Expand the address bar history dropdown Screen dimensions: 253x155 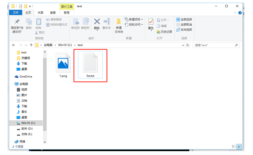coord(183,45)
